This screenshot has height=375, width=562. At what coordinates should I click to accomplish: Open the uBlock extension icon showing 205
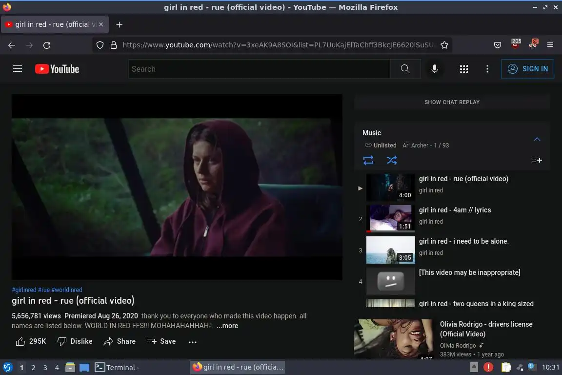coord(516,44)
